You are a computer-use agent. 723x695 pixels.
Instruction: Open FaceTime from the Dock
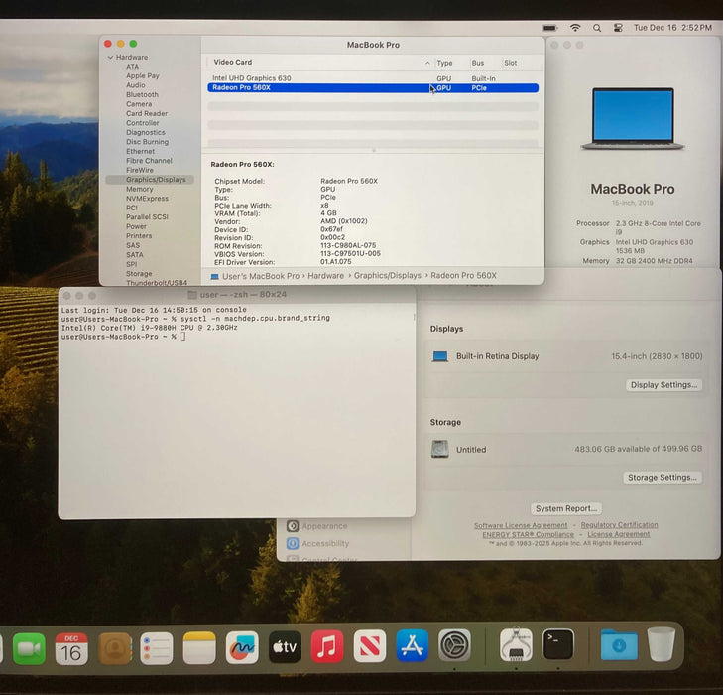point(29,648)
